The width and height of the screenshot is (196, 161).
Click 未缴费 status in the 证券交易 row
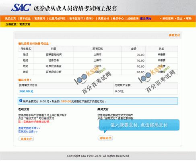tap(161, 60)
